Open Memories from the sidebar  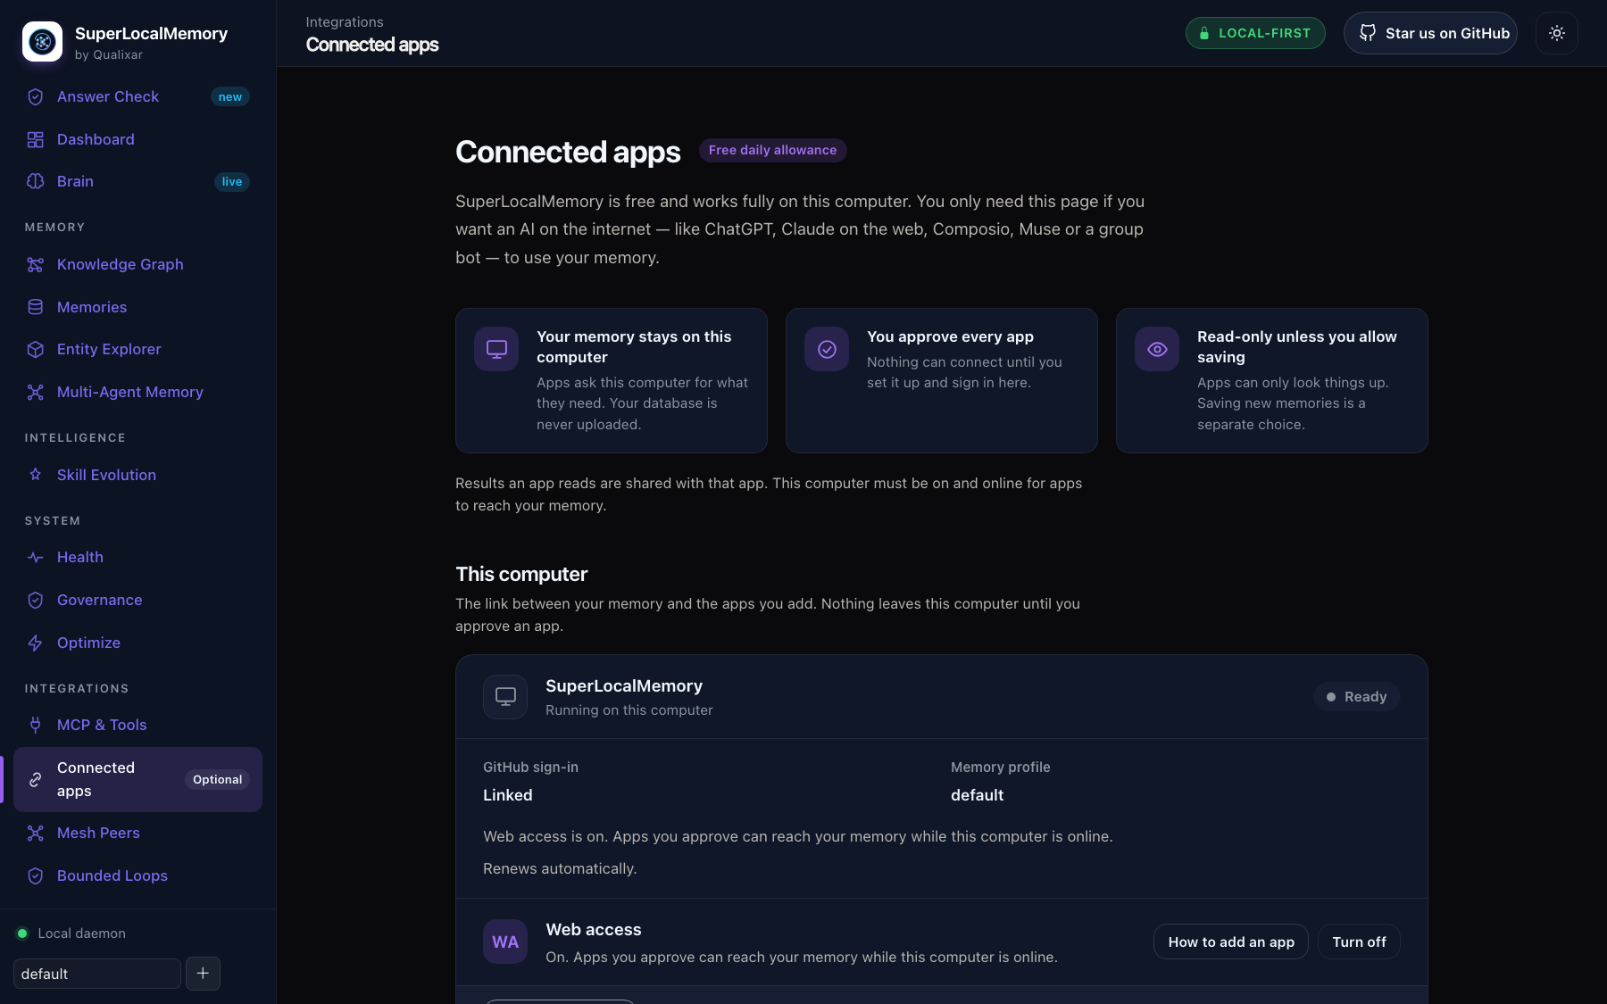tap(137, 307)
